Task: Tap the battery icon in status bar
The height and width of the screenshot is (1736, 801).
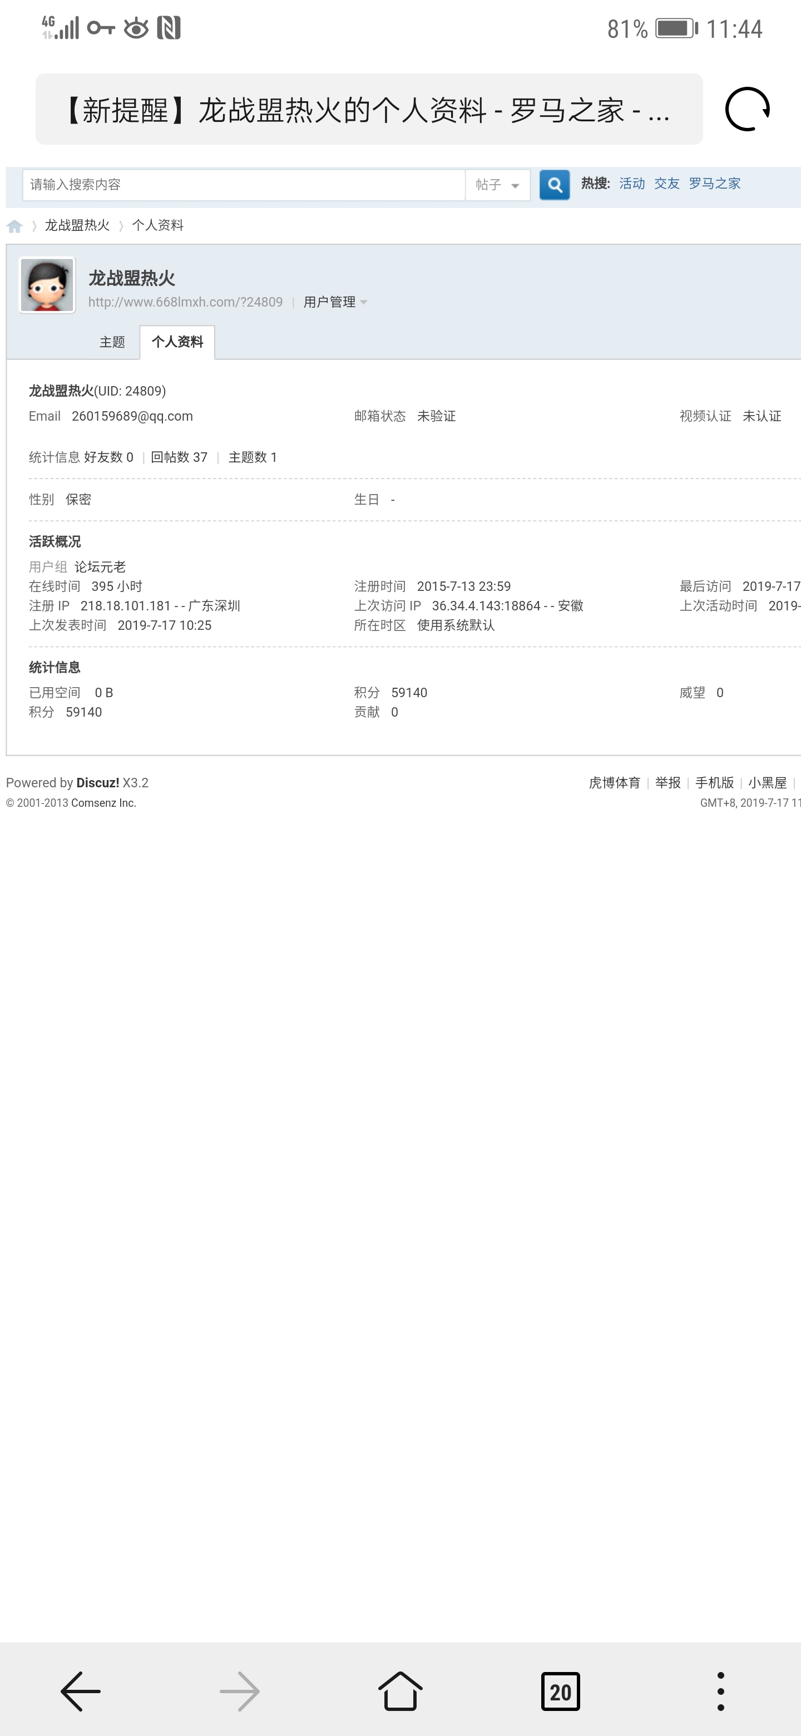Action: pos(677,28)
